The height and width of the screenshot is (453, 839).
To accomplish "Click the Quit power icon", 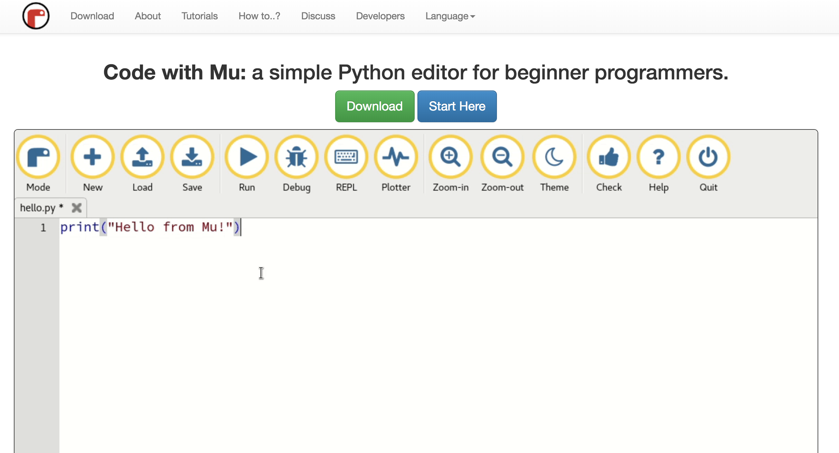I will pos(708,157).
